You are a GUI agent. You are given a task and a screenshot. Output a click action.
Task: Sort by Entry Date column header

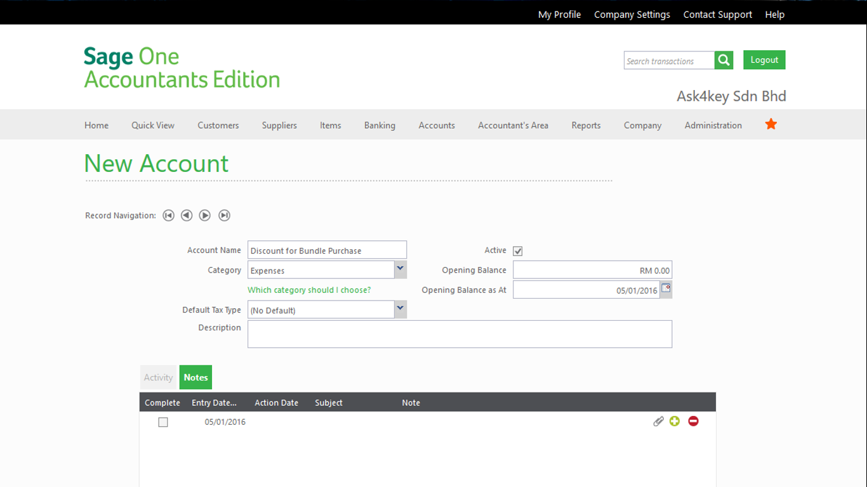pos(214,403)
